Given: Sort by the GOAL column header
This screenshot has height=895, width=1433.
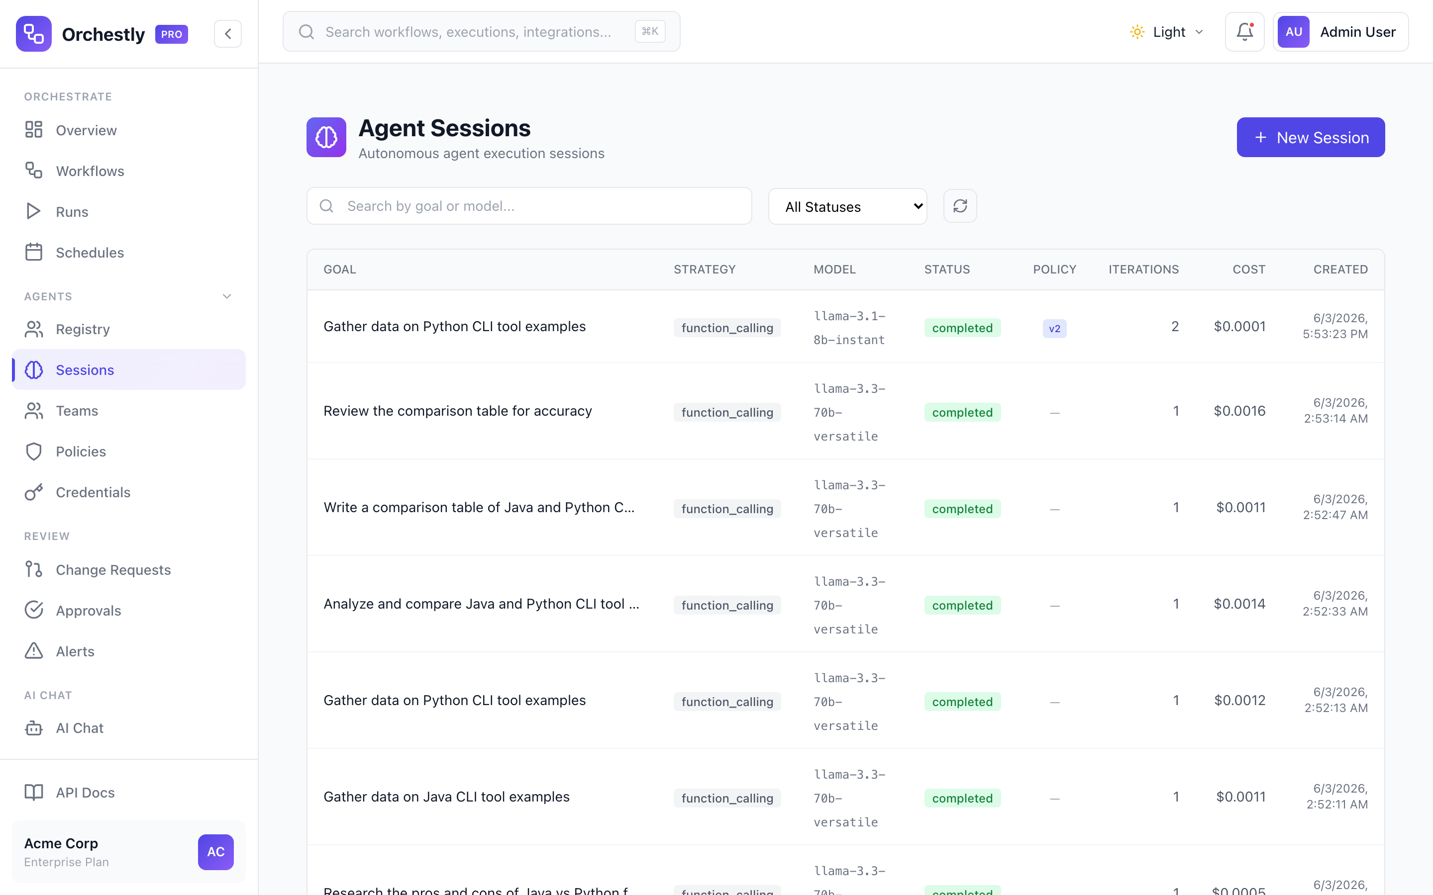Looking at the screenshot, I should pyautogui.click(x=340, y=269).
